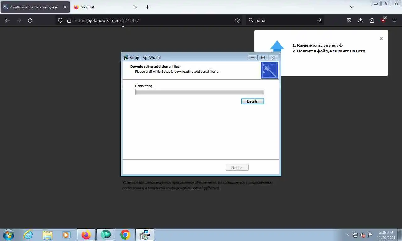Click the Action Center flag icon
Viewport: 402px width, 241px height.
[x=370, y=235]
